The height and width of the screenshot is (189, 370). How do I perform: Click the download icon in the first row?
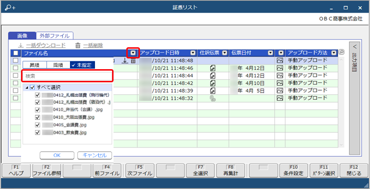pos(125,61)
